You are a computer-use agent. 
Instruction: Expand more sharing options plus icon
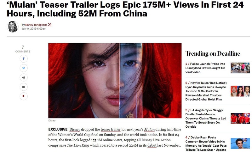tap(24, 96)
